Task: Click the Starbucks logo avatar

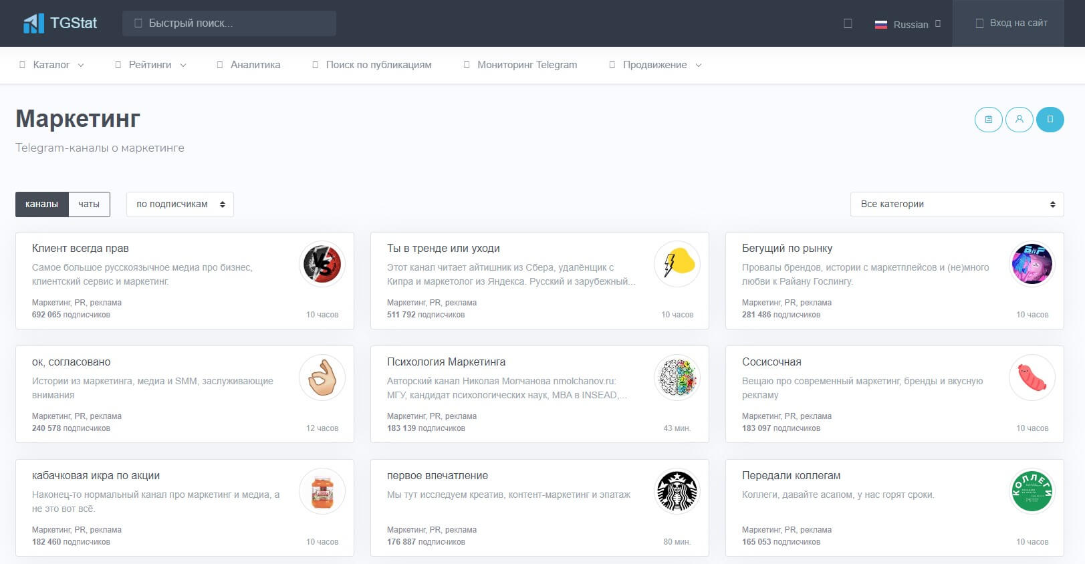Action: pyautogui.click(x=677, y=491)
